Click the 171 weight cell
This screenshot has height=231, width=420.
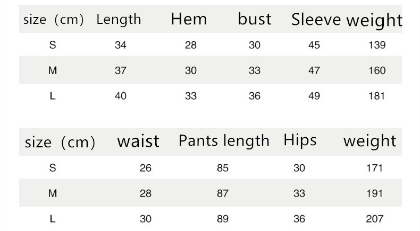[x=374, y=168]
